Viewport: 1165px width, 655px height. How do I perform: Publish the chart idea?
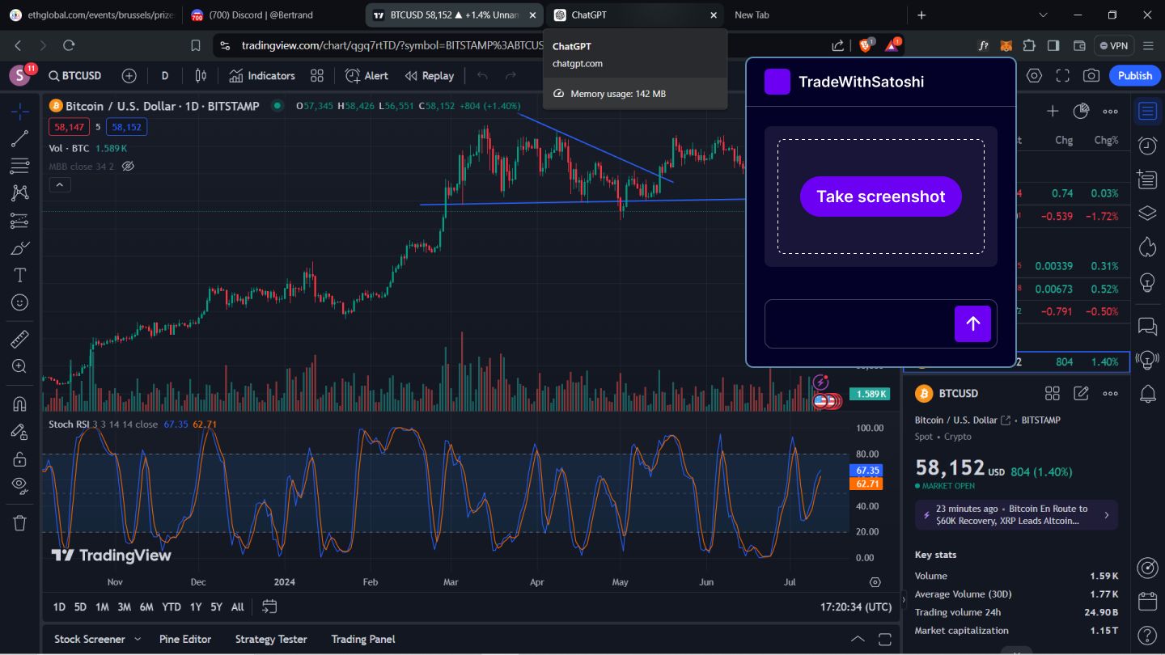point(1134,75)
